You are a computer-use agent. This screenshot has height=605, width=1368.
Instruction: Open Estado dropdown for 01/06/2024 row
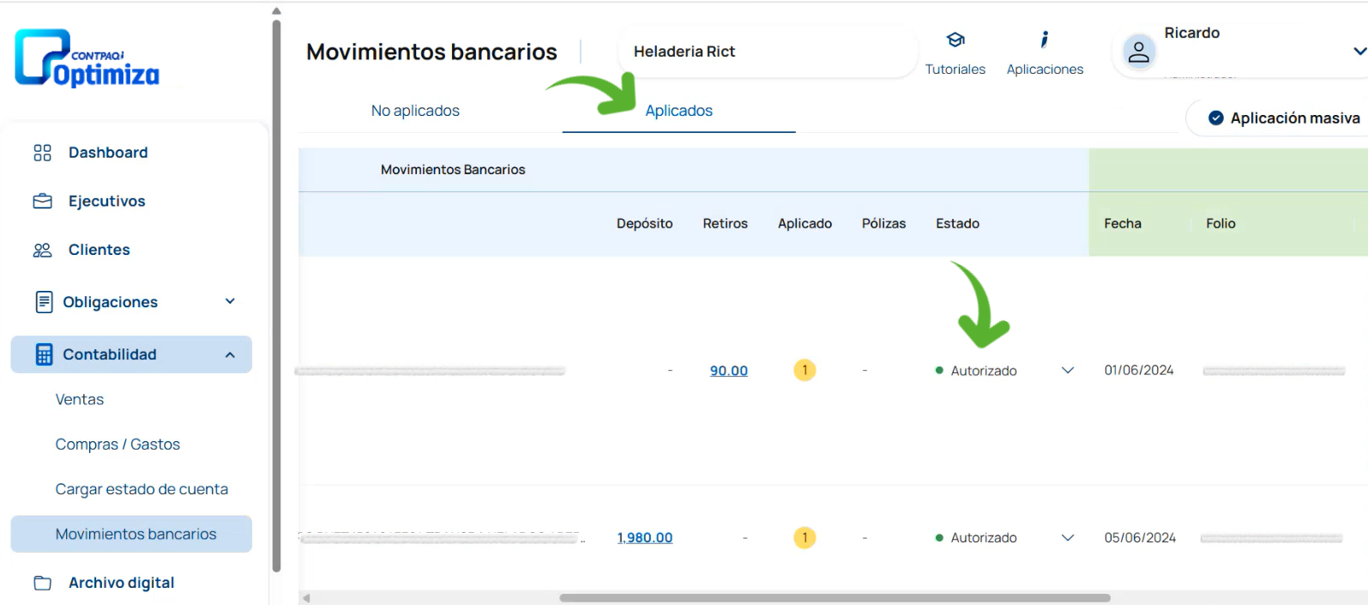point(1068,371)
